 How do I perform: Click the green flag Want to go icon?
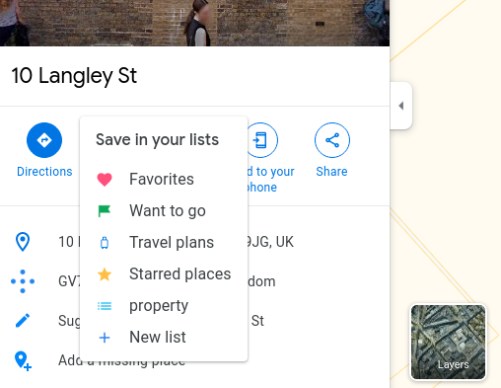point(105,211)
